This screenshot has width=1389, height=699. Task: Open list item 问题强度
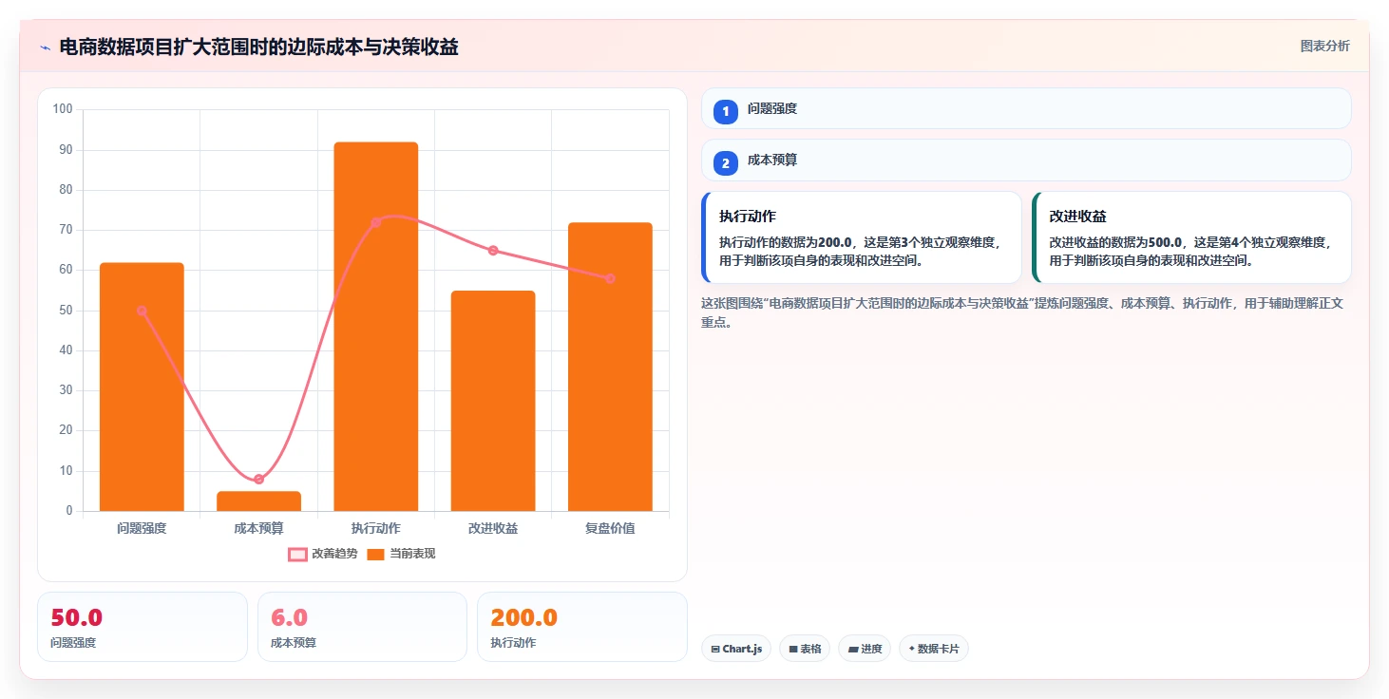(x=1026, y=108)
